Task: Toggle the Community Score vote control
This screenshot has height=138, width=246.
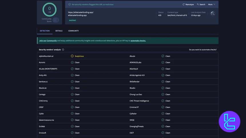Action: click(56, 20)
